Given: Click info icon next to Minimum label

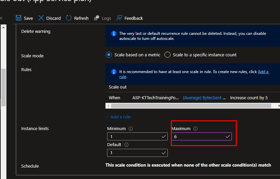Looking at the screenshot, I should (x=131, y=129).
